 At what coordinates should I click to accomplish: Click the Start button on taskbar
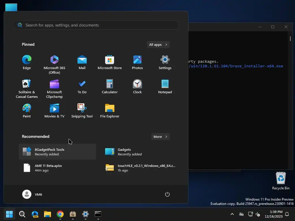pos(9,214)
